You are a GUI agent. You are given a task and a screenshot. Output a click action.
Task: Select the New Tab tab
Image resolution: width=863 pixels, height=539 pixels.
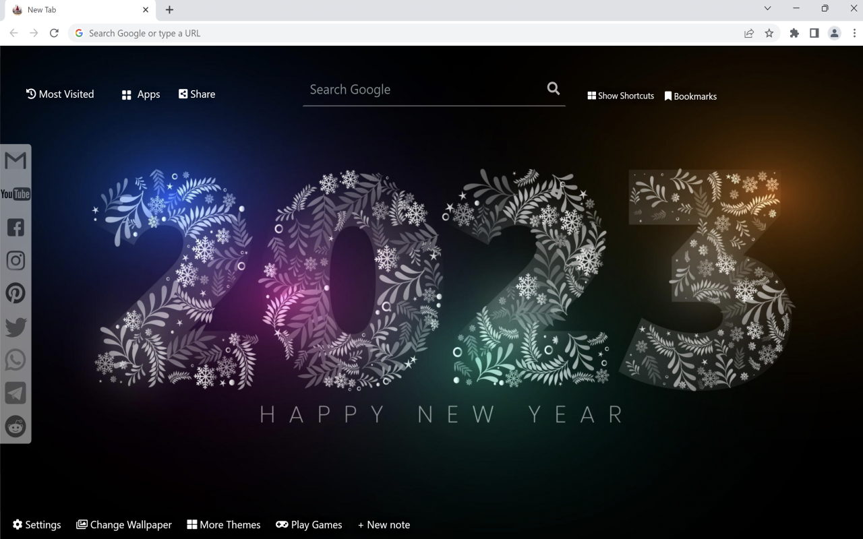pos(81,10)
